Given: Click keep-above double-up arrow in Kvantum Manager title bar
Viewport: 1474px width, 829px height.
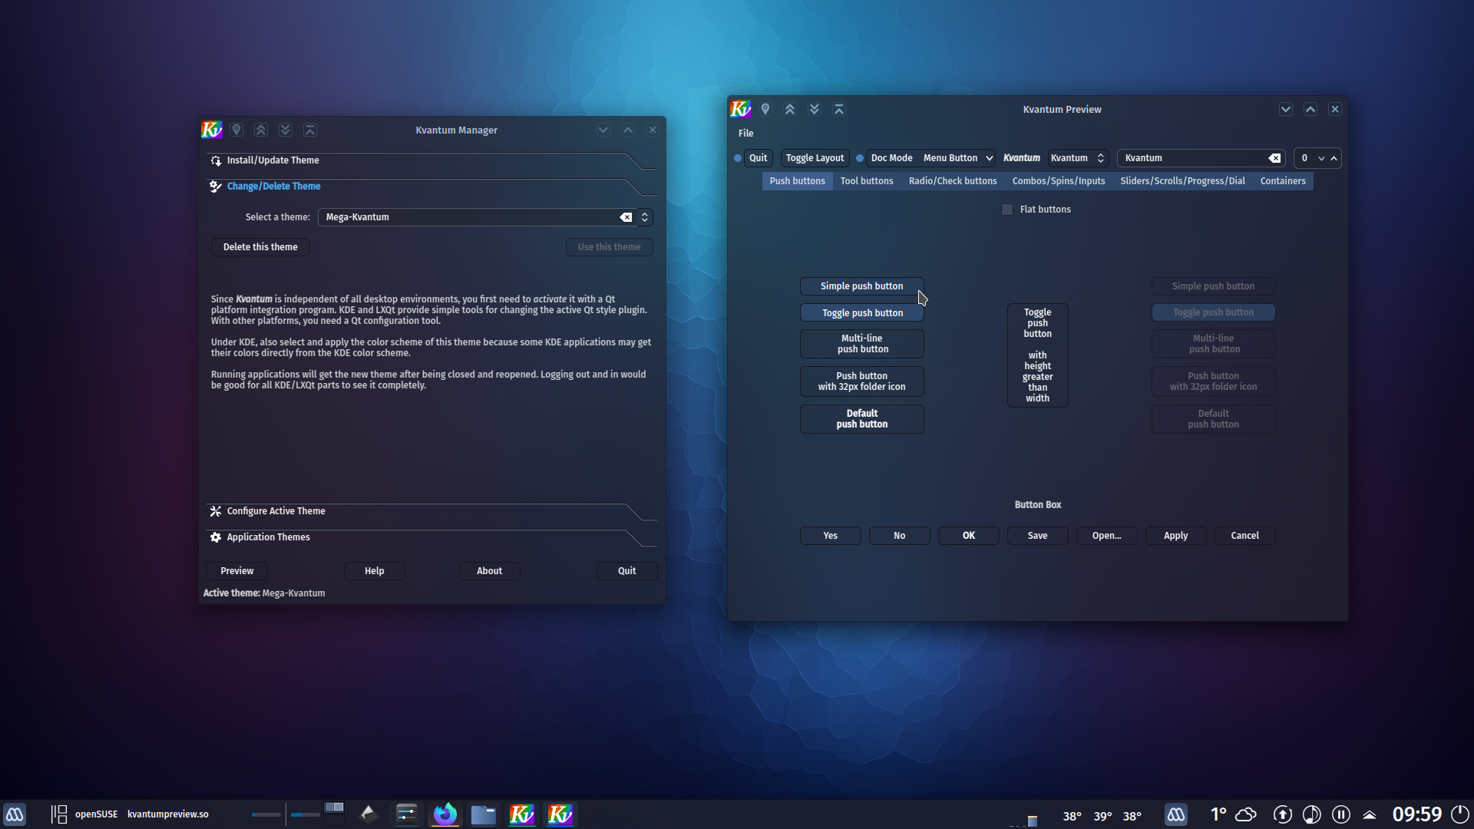Looking at the screenshot, I should (261, 130).
